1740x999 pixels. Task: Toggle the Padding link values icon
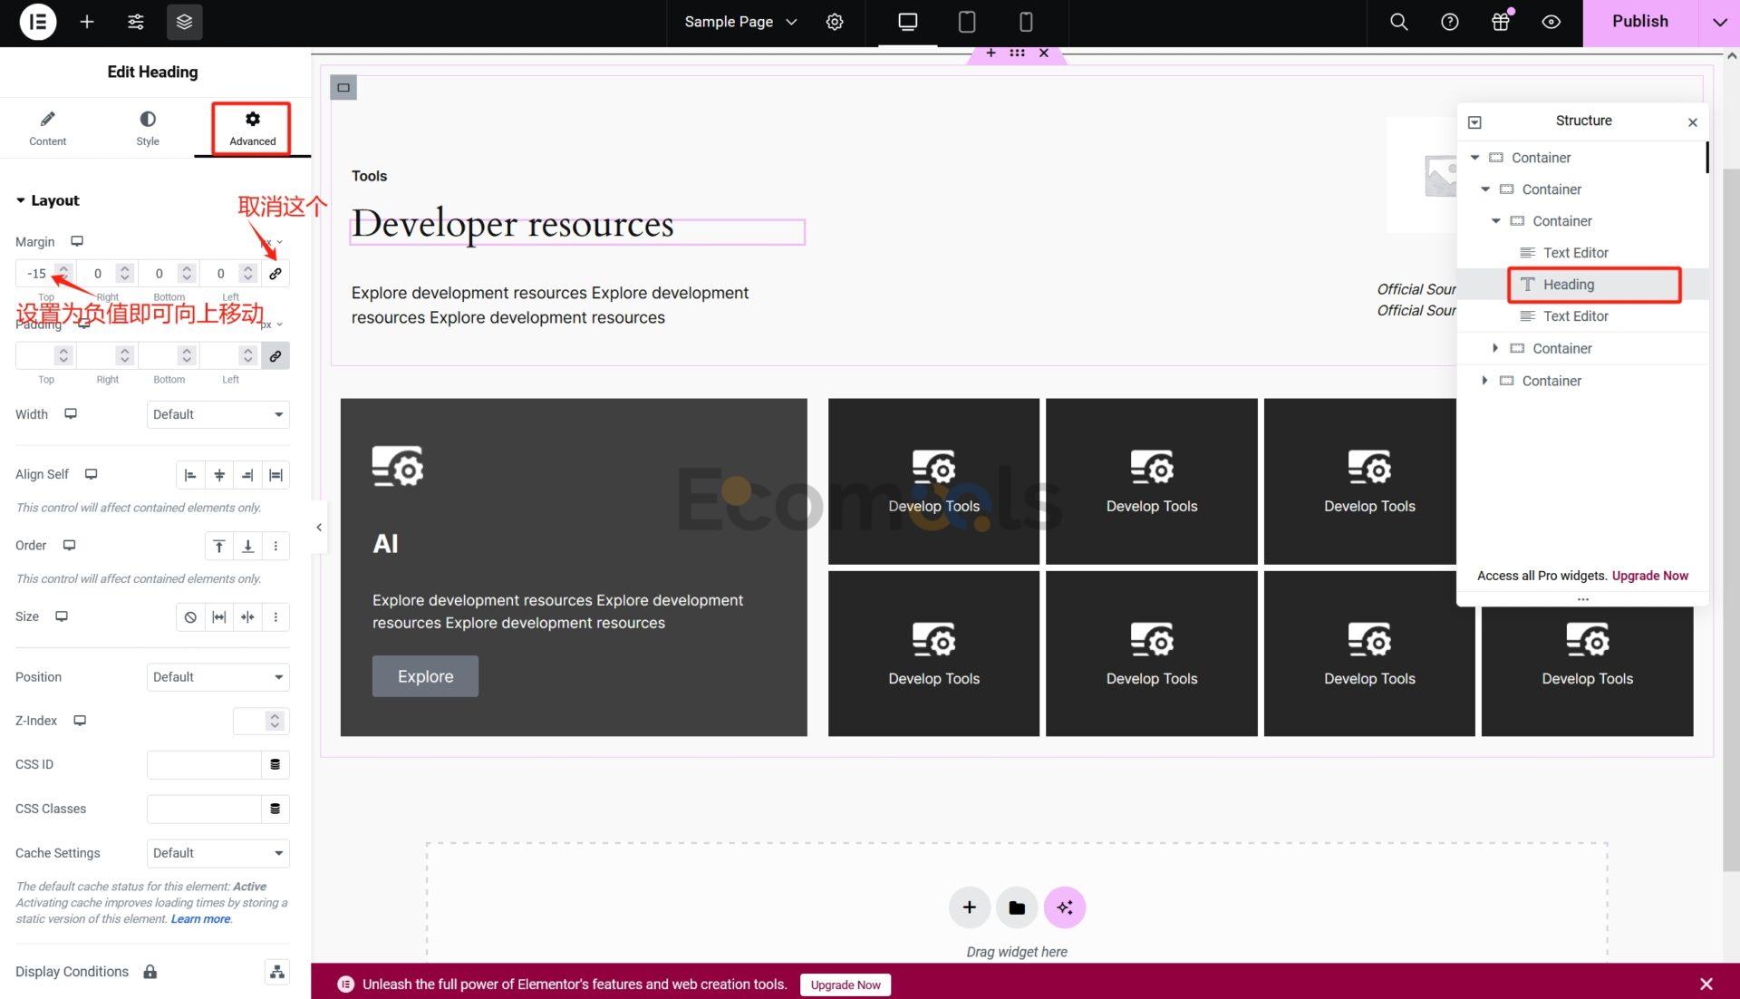[x=275, y=355]
